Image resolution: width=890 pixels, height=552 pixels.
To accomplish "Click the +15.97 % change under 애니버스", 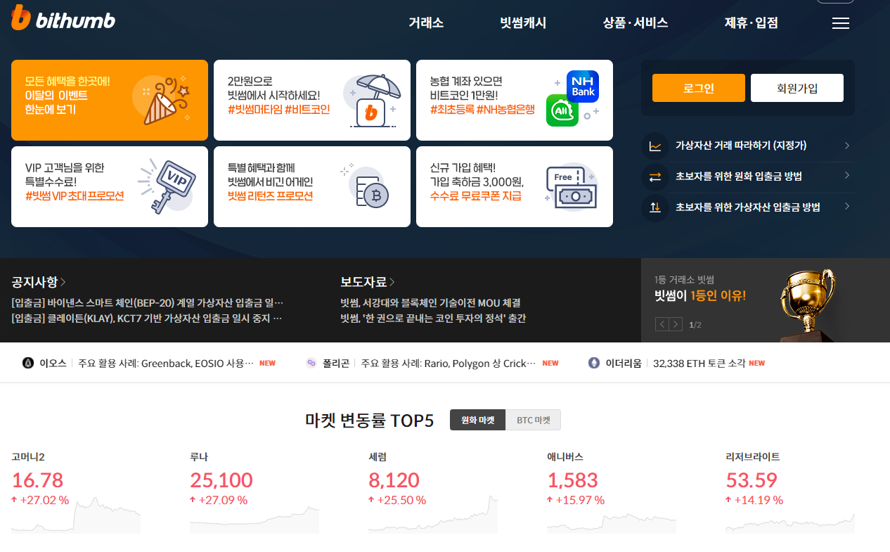I will [x=576, y=500].
